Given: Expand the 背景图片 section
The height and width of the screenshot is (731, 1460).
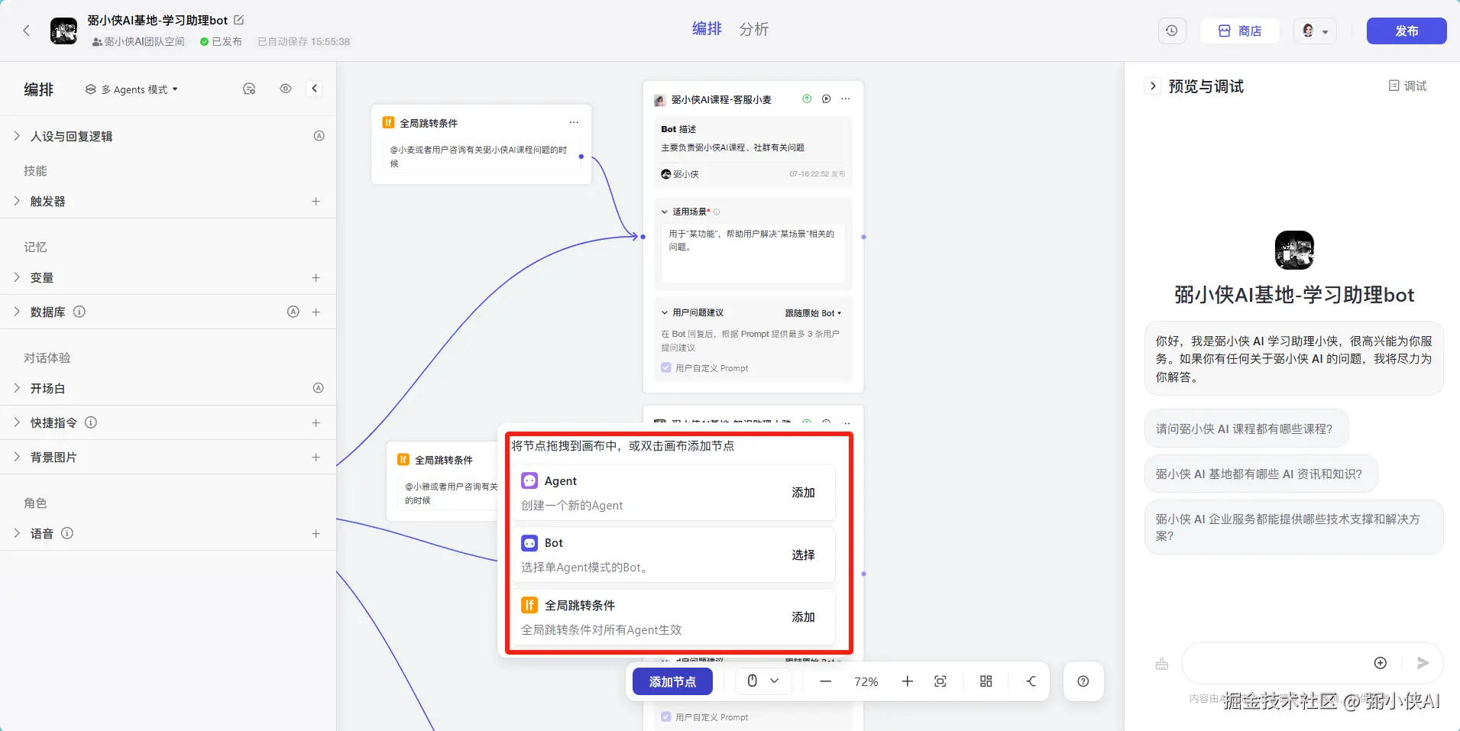Looking at the screenshot, I should (x=17, y=457).
